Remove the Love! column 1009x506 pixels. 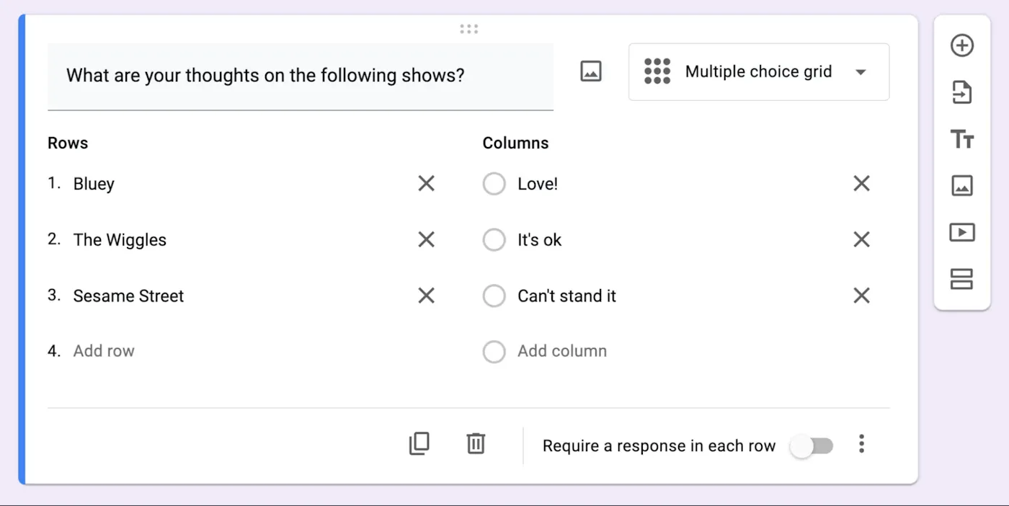(x=862, y=184)
